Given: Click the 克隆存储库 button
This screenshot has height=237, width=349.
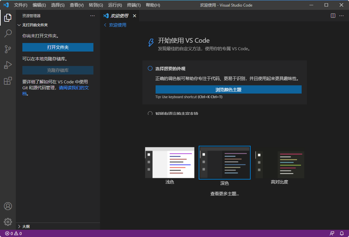Looking at the screenshot, I should pyautogui.click(x=58, y=71).
